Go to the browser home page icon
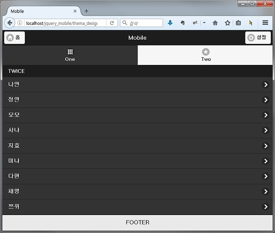 215,23
